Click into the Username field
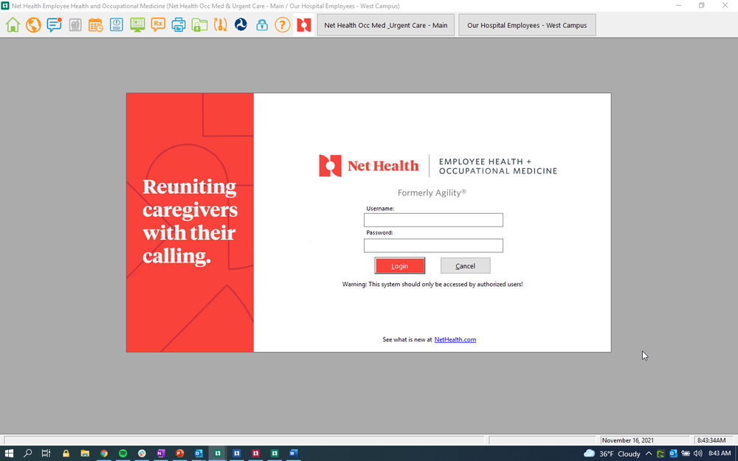738x461 pixels. tap(433, 220)
